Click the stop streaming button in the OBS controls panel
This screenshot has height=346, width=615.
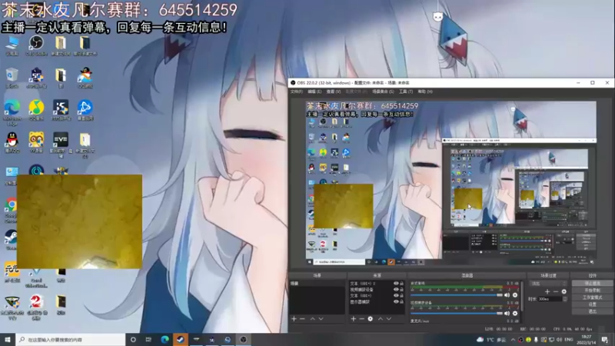tap(592, 283)
